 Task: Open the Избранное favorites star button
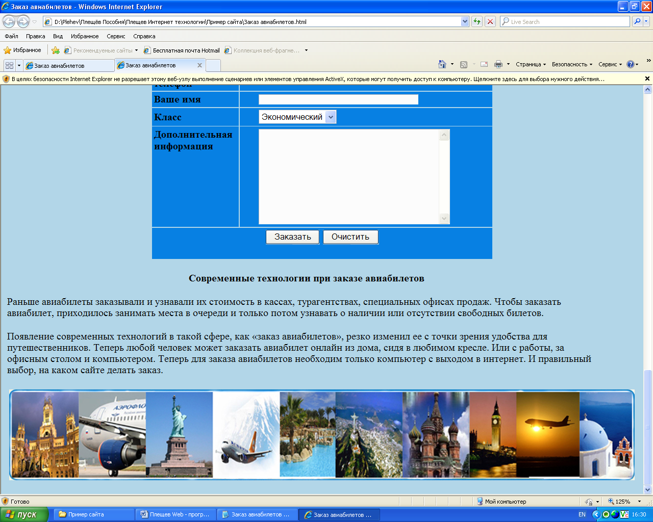(22, 50)
